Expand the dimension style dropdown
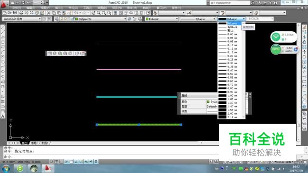308x173 pixels. [x=217, y=13]
